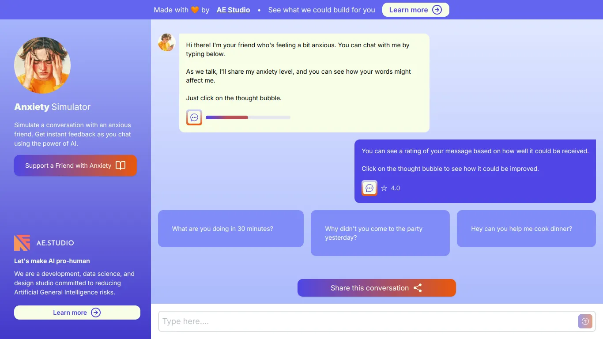Choose suggestion 'Why didn't you come to the party yesterday?'
The height and width of the screenshot is (339, 603).
pos(380,233)
